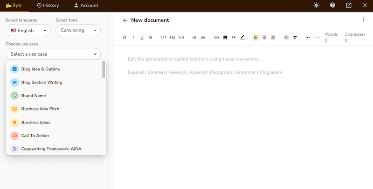Choose Brand Name use case
This screenshot has height=189, width=373.
pos(54,96)
